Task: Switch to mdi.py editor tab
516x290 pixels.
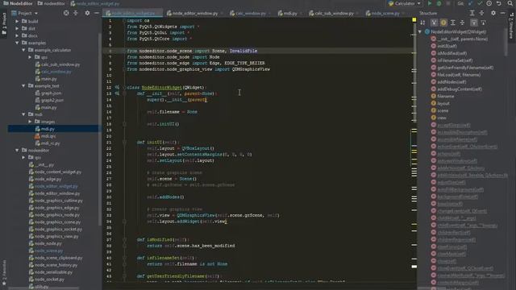Action: pos(290,13)
